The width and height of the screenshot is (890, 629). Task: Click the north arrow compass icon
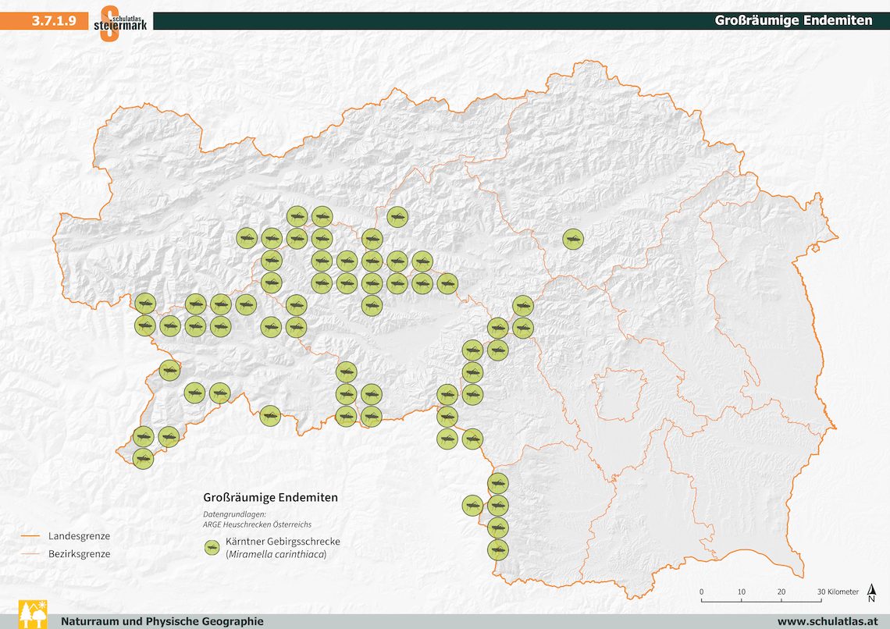(871, 595)
